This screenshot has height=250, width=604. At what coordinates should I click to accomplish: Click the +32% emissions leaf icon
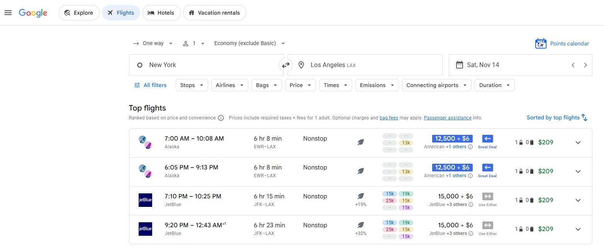click(x=360, y=225)
